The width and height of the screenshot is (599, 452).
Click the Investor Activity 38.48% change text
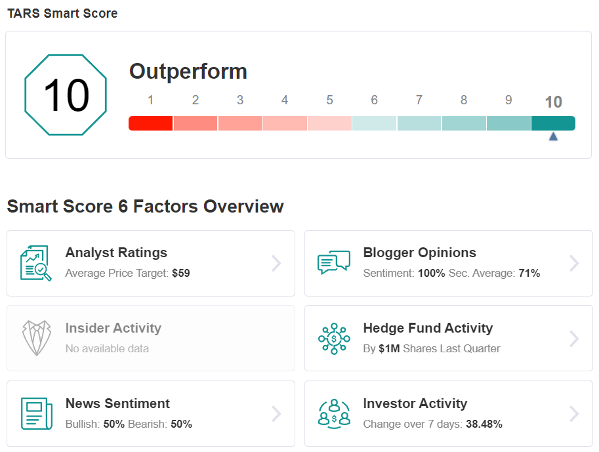(484, 424)
